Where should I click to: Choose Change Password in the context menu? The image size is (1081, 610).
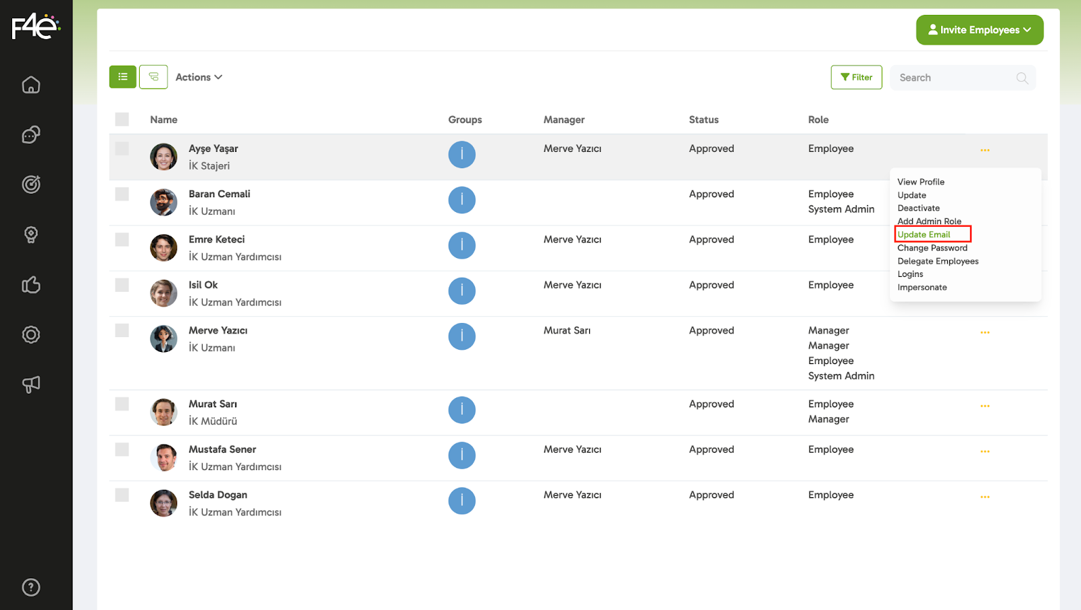pyautogui.click(x=932, y=248)
